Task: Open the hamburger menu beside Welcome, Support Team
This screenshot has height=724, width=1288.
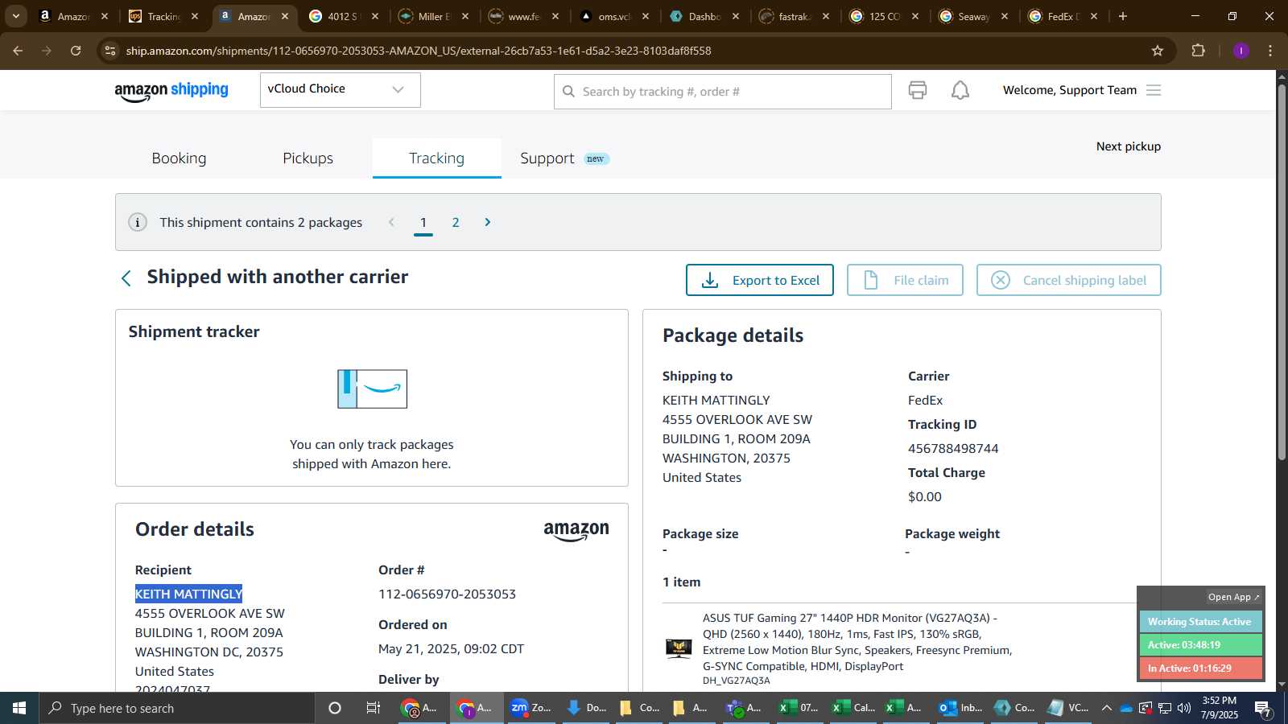Action: tap(1154, 90)
